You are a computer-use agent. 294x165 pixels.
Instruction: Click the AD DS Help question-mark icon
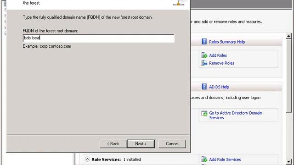[x=204, y=87]
